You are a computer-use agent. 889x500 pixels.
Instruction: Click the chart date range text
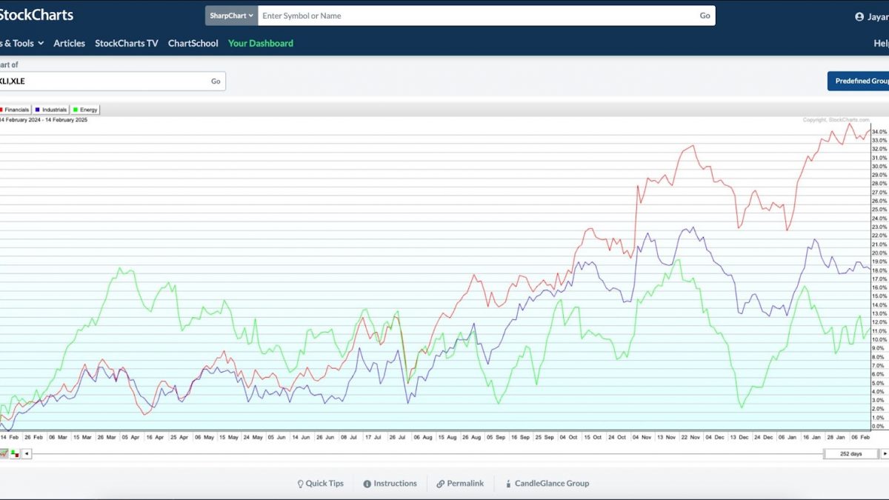point(44,120)
